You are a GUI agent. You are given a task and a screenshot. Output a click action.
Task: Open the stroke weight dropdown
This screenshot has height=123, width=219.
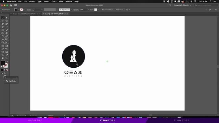pyautogui.click(x=42, y=10)
